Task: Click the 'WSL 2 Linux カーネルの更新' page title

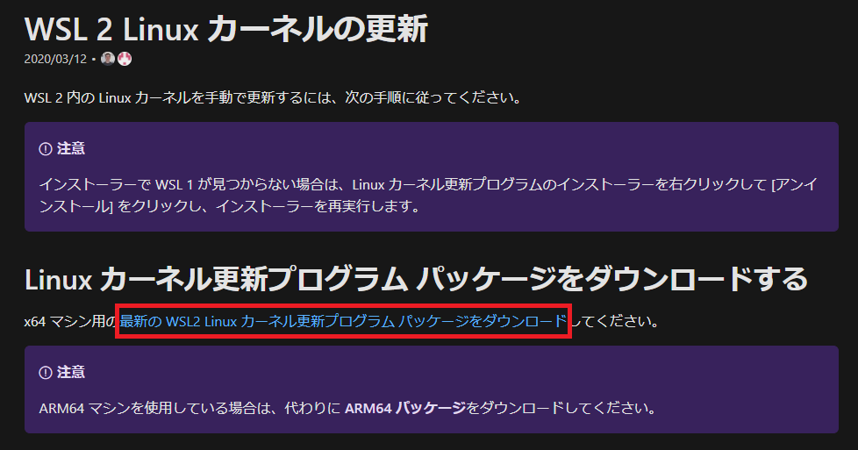Action: (226, 28)
